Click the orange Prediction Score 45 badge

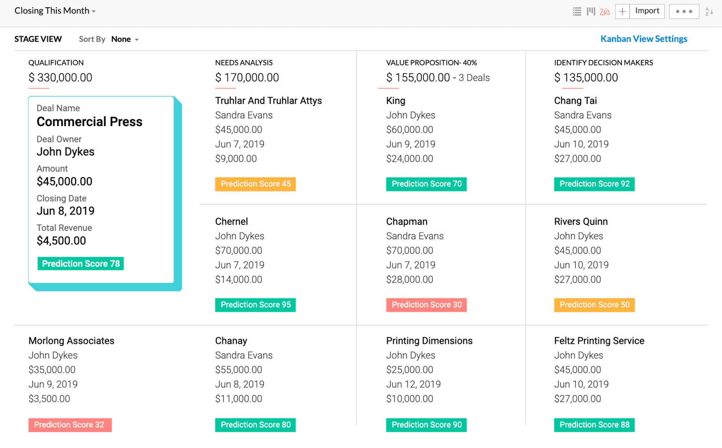[255, 184]
